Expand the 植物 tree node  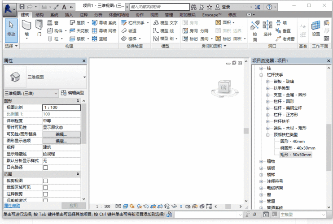261,161
